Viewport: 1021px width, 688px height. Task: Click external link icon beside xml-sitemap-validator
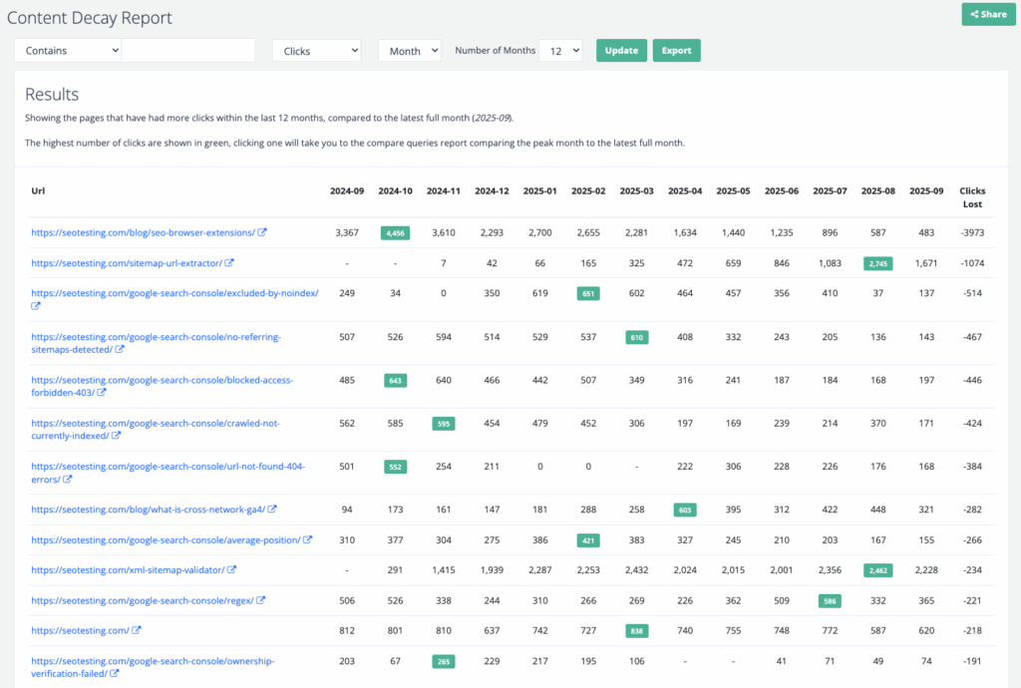(232, 570)
